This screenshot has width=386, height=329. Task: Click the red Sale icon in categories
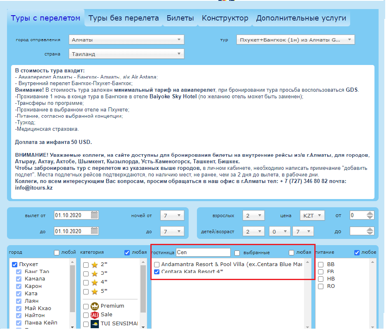[94, 315]
